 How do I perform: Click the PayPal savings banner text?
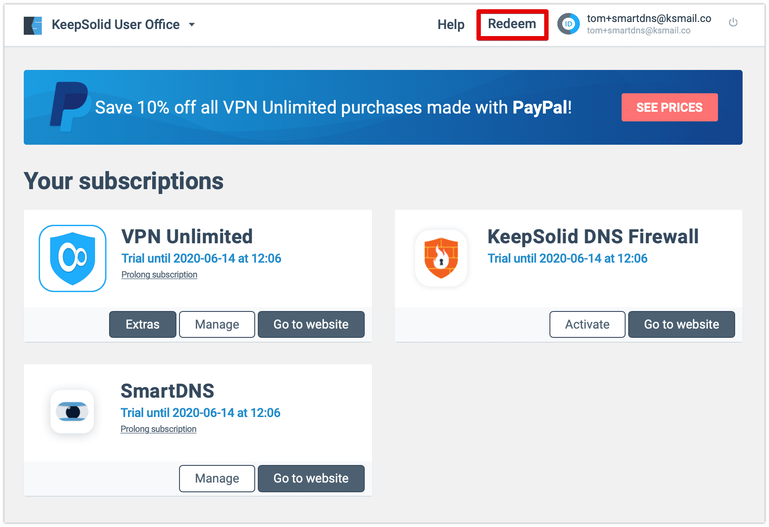333,107
